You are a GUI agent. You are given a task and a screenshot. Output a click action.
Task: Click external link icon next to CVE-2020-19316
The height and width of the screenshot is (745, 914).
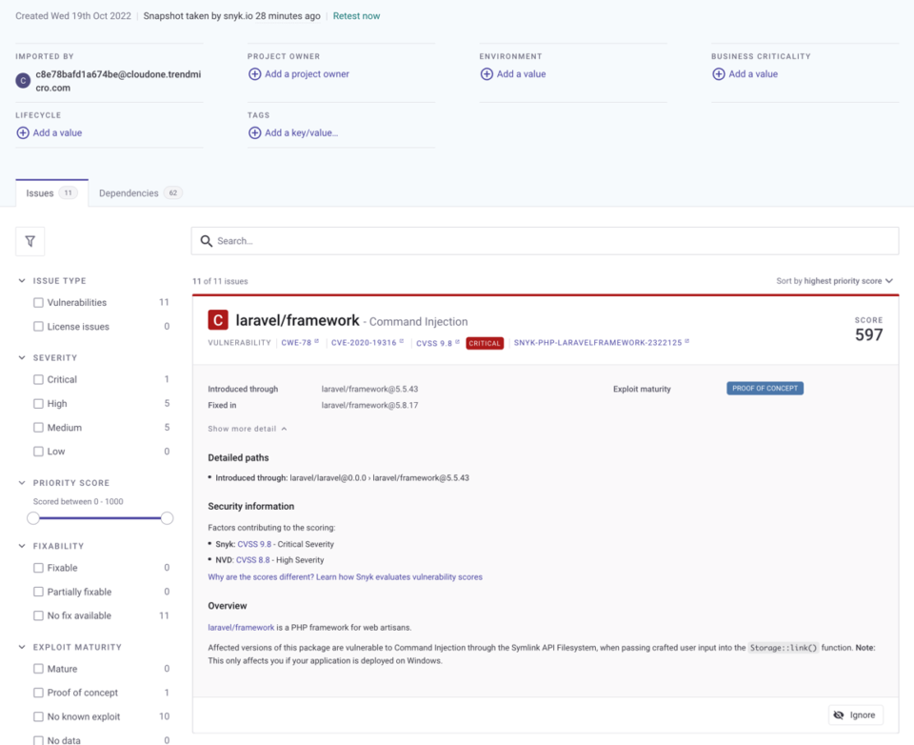point(402,341)
